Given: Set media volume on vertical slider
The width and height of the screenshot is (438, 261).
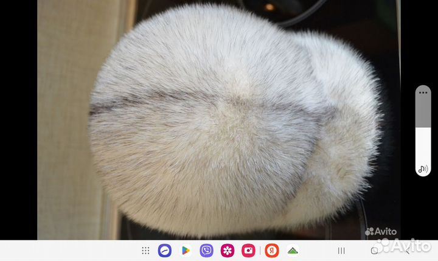Looking at the screenshot, I should coord(423,131).
